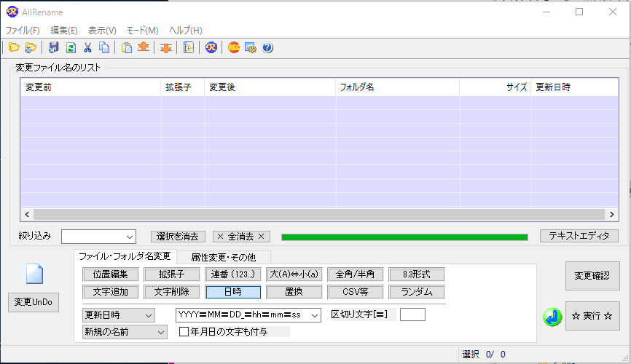Viewport: 631px width, 364px height.
Task: Click the window with gear settings icon
Action: tap(251, 47)
